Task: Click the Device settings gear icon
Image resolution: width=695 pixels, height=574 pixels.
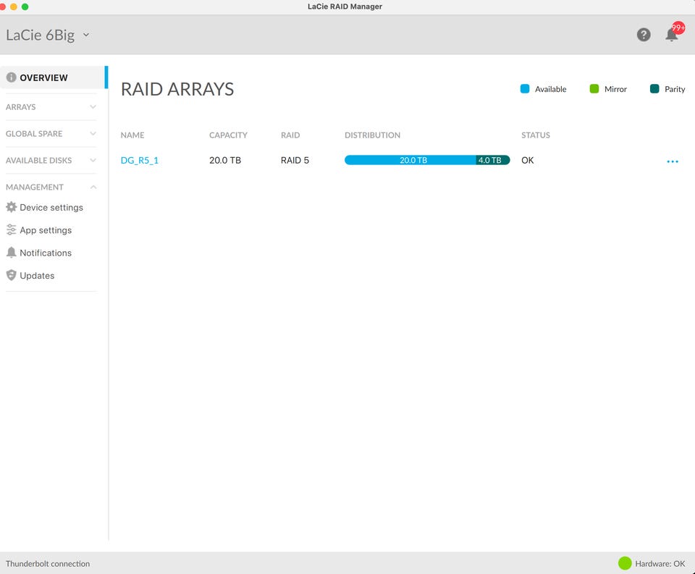Action: click(11, 207)
